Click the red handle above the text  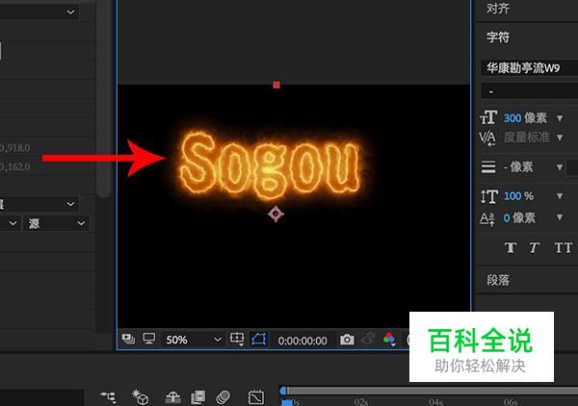tap(276, 85)
